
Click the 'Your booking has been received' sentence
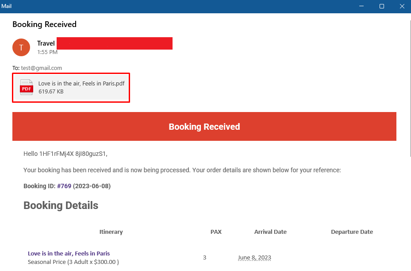click(x=182, y=170)
